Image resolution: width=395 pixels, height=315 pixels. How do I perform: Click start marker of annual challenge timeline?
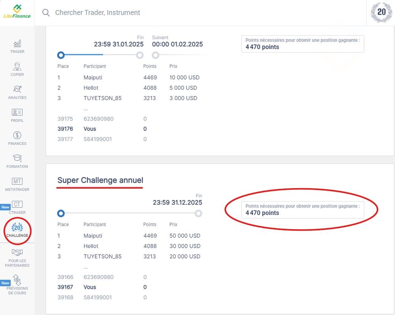click(61, 213)
